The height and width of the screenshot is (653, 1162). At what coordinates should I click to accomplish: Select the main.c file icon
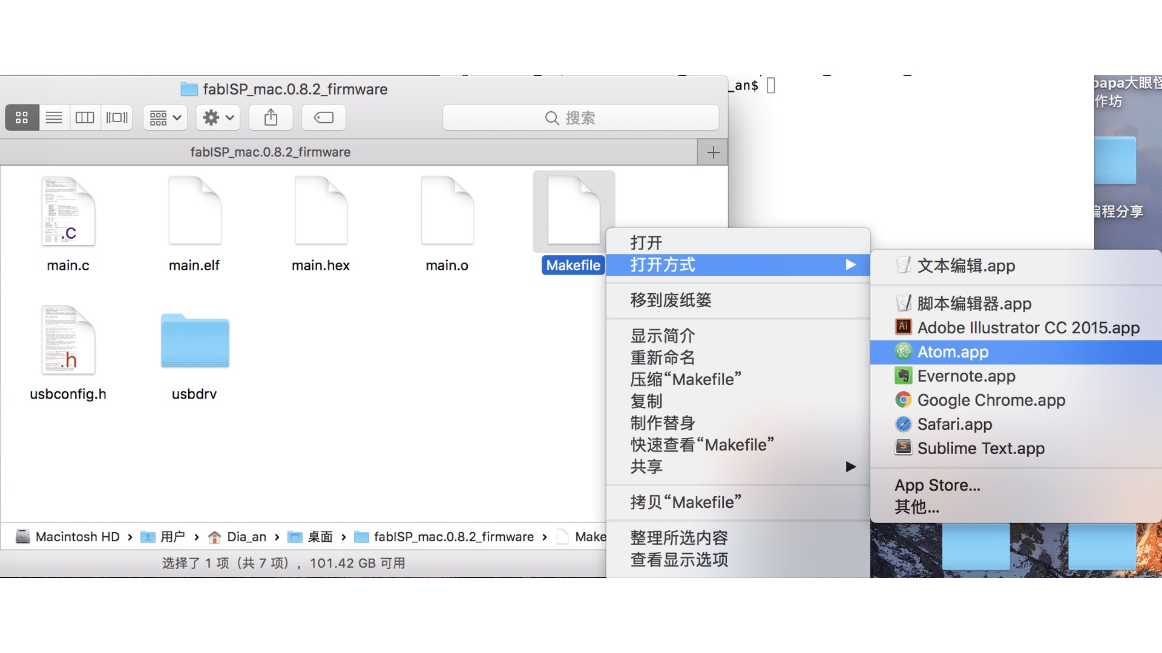(68, 210)
